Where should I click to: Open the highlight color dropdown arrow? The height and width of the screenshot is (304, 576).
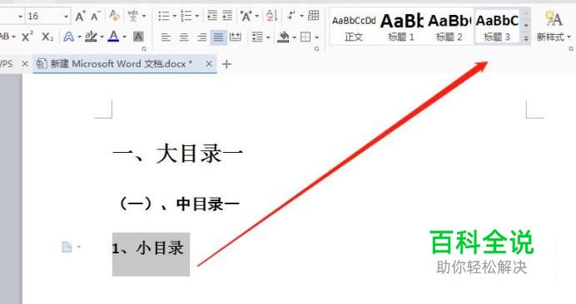click(x=102, y=37)
